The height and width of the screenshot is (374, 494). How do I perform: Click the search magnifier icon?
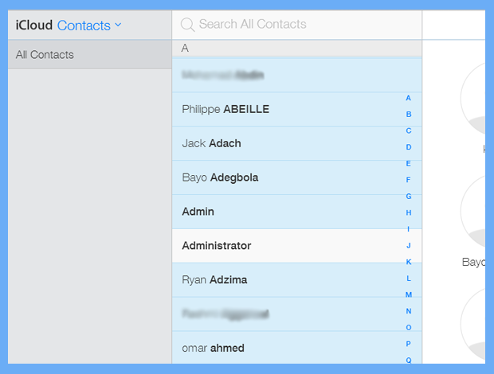tap(188, 25)
